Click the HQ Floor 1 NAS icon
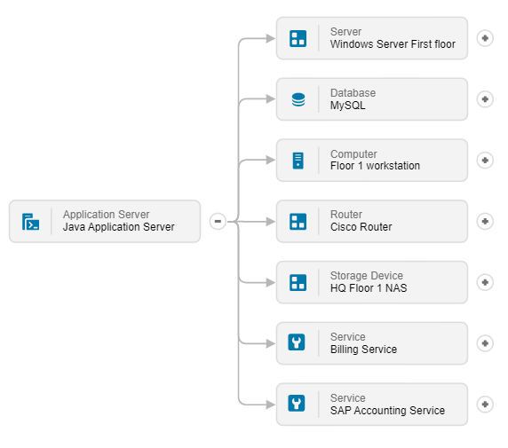Screen dimensions: 508x448 tap(298, 283)
